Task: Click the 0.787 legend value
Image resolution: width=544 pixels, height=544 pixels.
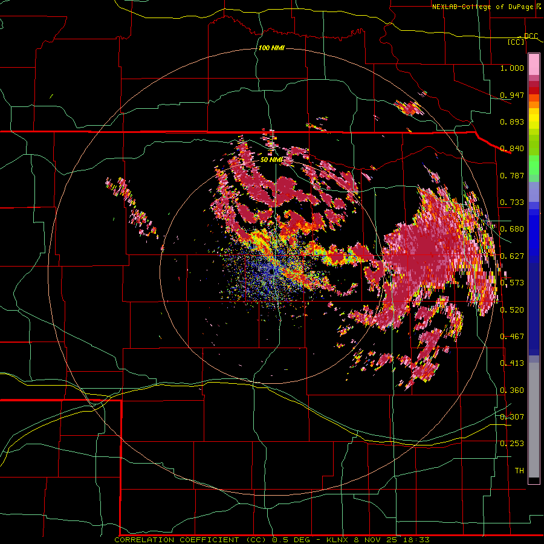Action: 512,175
